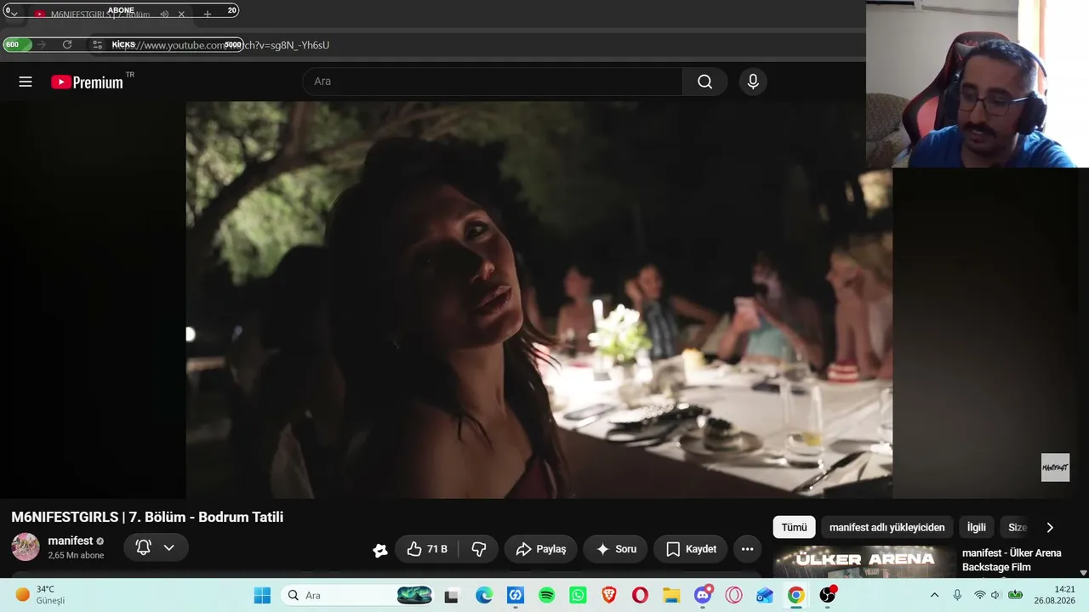Image resolution: width=1089 pixels, height=612 pixels.
Task: Open the Ülker Arena video thumbnail
Action: (x=863, y=562)
